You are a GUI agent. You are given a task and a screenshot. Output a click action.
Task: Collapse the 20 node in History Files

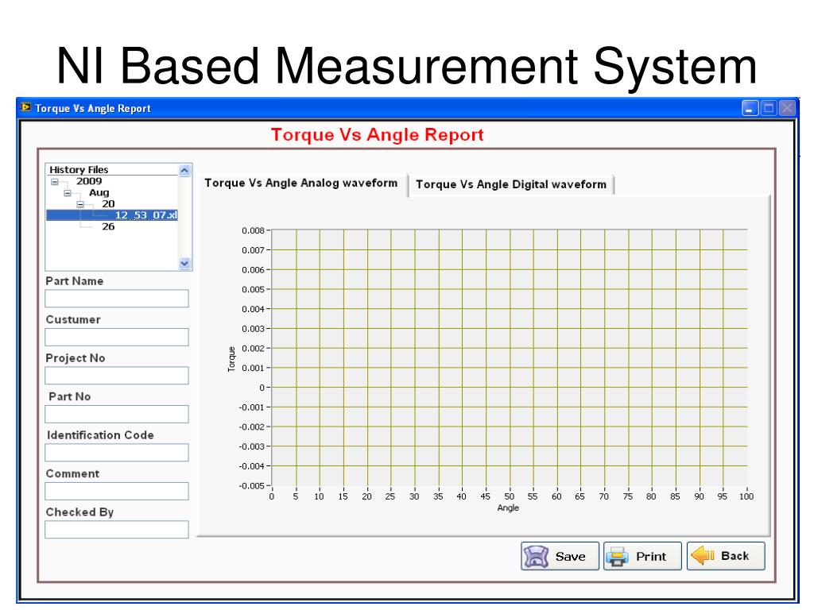point(80,204)
